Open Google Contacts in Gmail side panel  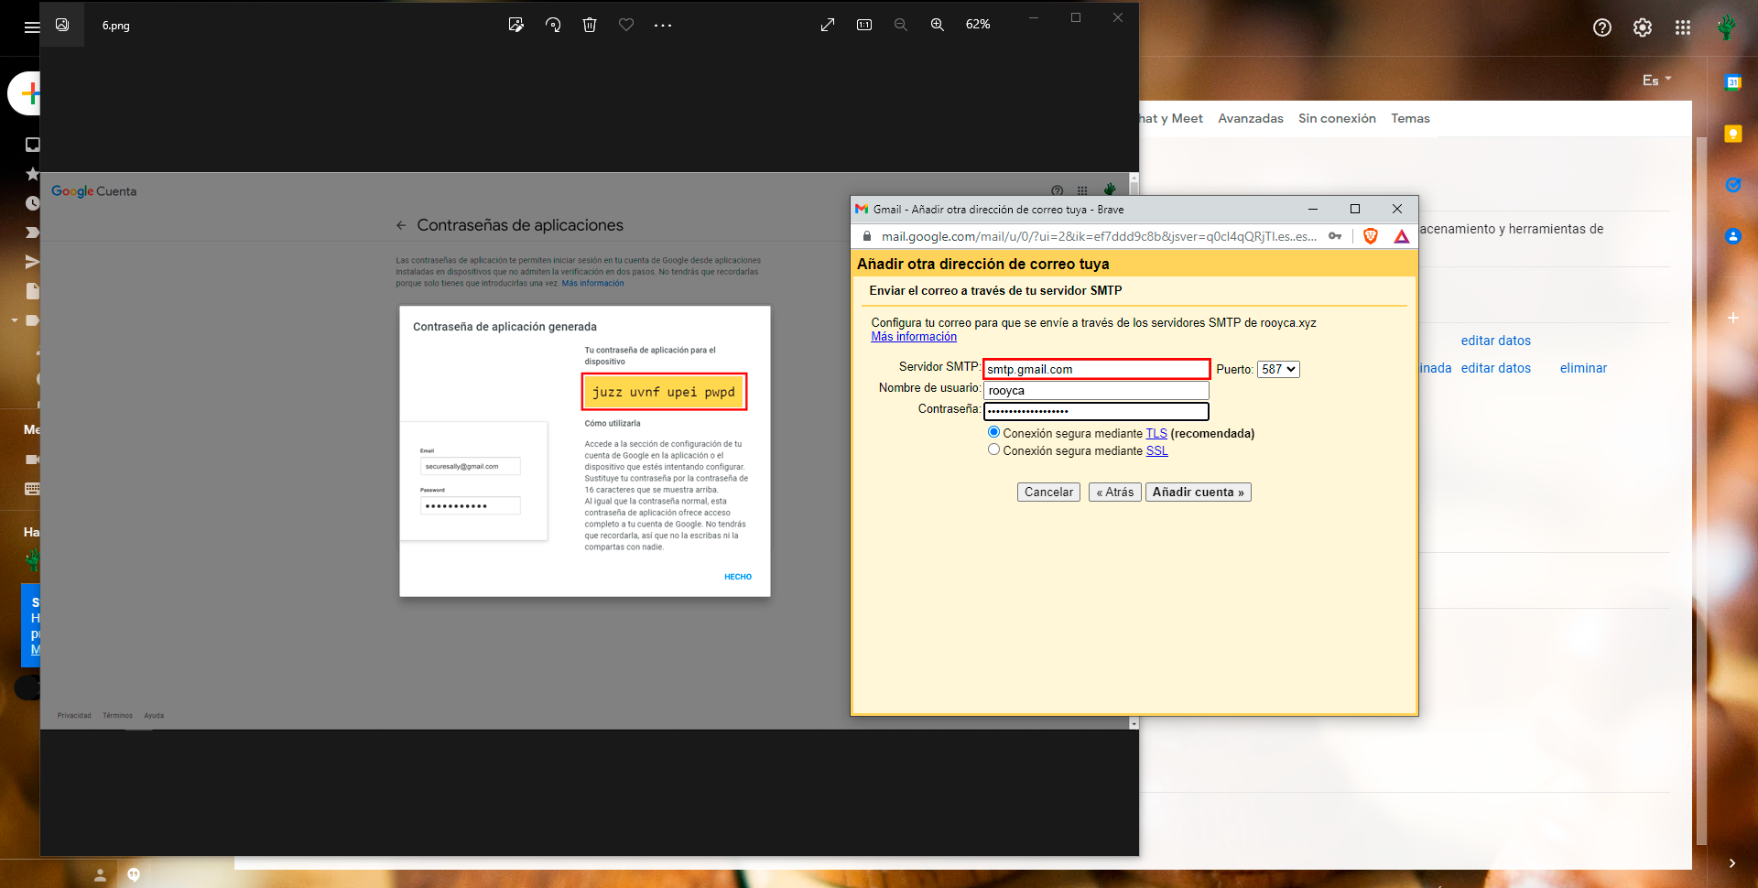(1733, 236)
